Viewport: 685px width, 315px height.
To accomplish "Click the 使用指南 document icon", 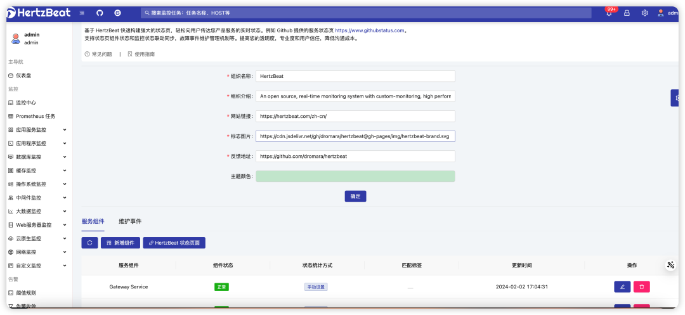I will 130,55.
